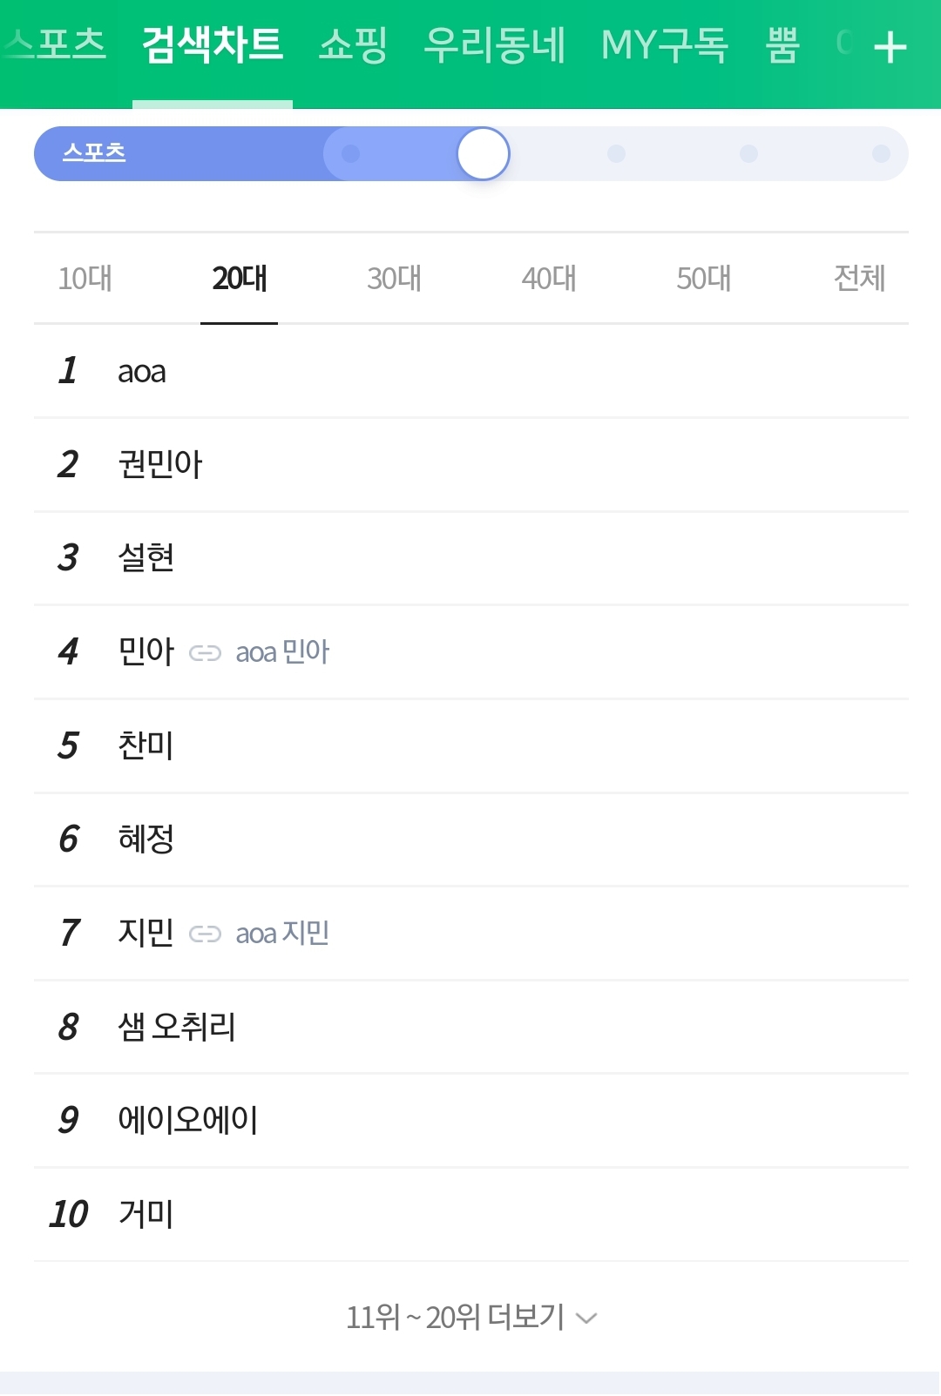Image resolution: width=941 pixels, height=1396 pixels.
Task: Click the link icon beside 민아
Action: click(205, 653)
